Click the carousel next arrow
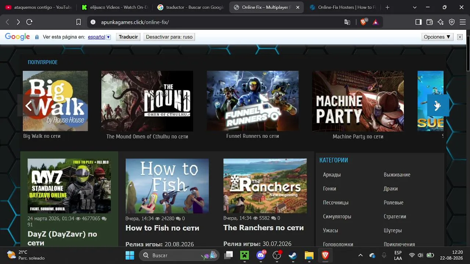This screenshot has width=470, height=264. 437,106
